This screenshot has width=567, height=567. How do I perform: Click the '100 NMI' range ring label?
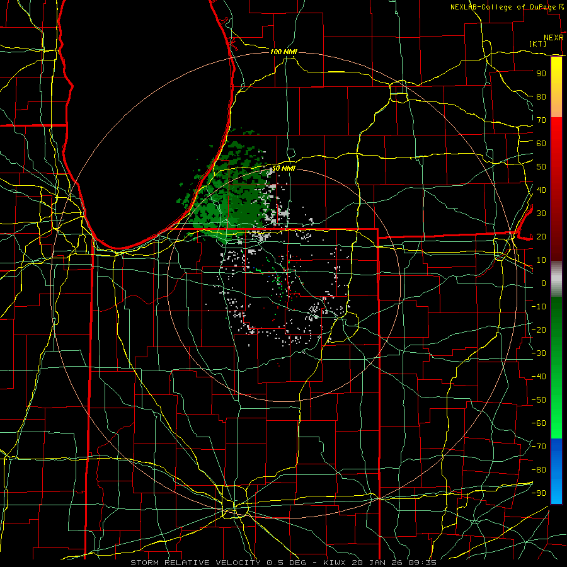point(283,52)
